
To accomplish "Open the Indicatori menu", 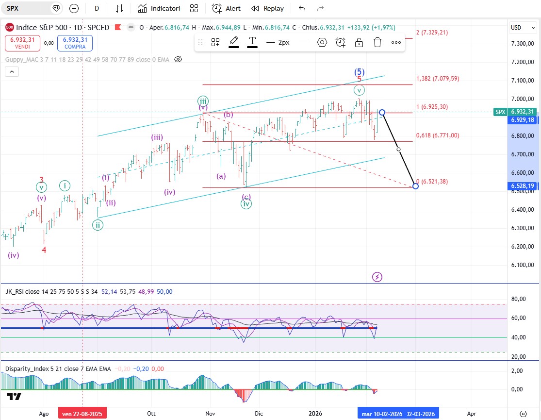I will click(x=159, y=8).
